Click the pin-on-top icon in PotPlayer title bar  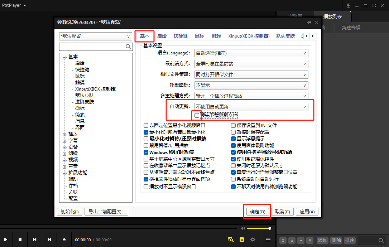coord(348,5)
